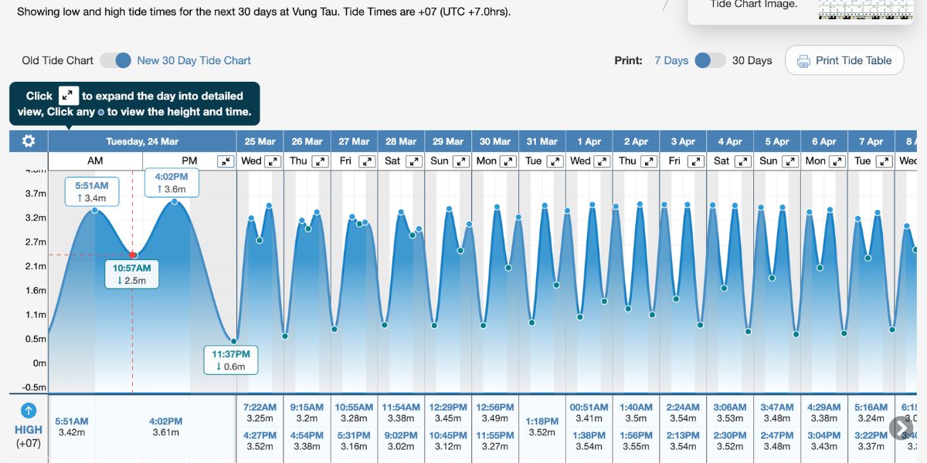Click the expand icon under 1 Apr Wed
This screenshot has width=927, height=463.
pos(600,161)
